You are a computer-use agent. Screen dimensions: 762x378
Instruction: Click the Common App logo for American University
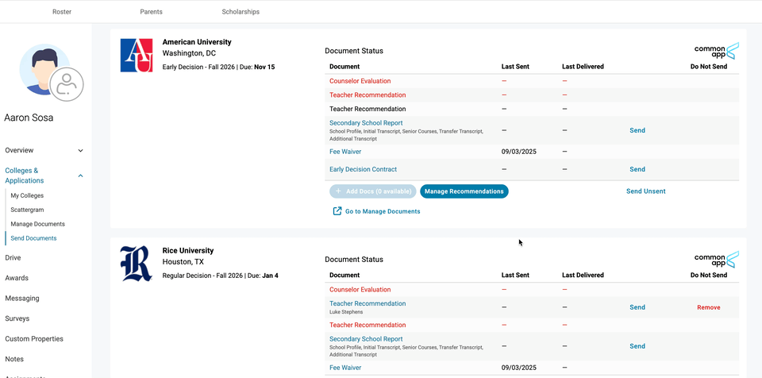[x=716, y=52]
